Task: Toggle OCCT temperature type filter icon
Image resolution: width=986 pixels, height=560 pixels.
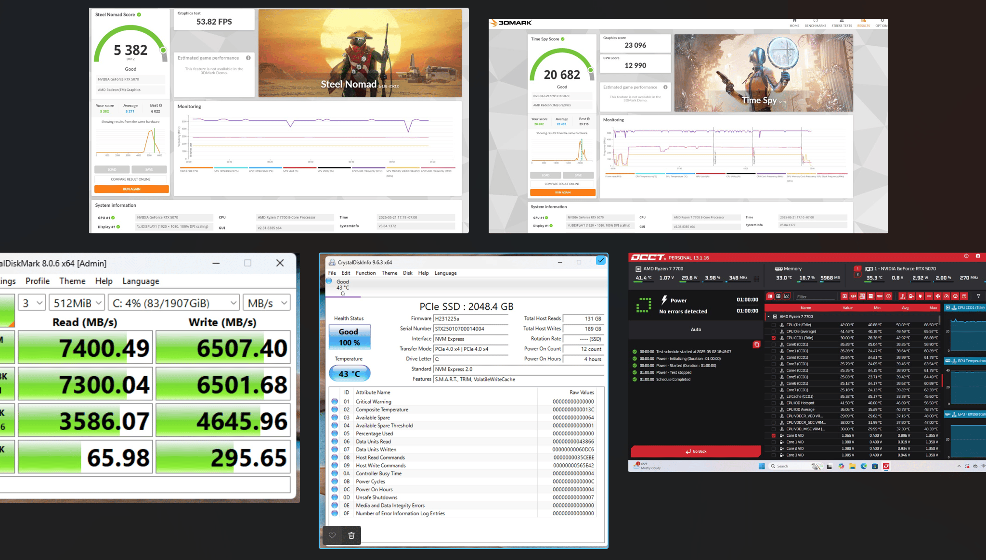Action: click(902, 296)
